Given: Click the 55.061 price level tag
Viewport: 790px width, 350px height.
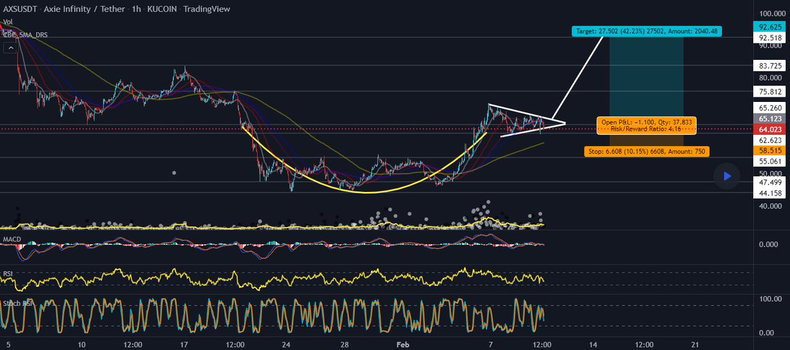Looking at the screenshot, I should pos(770,161).
